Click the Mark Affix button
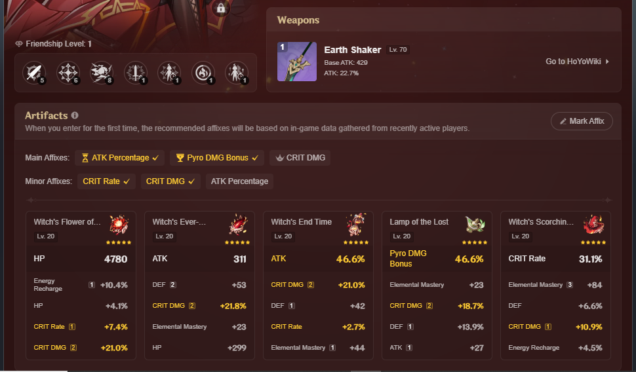Viewport: 636px width, 372px height. pyautogui.click(x=582, y=121)
